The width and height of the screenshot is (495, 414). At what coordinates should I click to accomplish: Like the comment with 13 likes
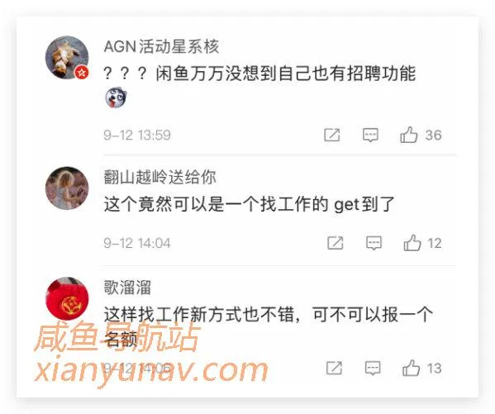pos(411,368)
